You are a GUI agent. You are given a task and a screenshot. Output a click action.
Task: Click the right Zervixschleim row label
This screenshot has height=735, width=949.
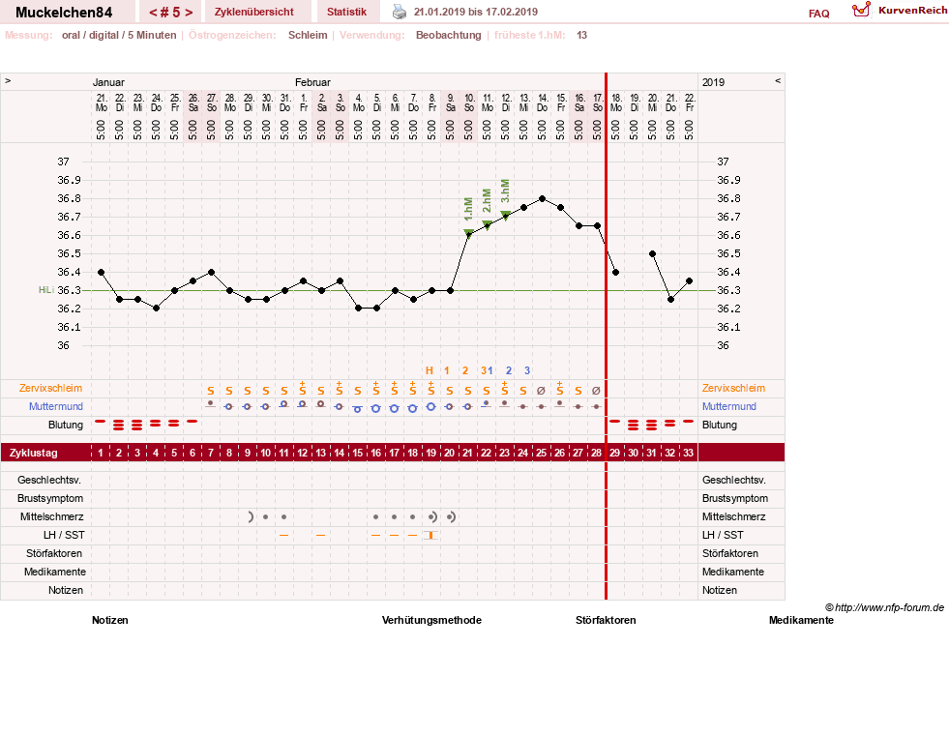tap(733, 389)
